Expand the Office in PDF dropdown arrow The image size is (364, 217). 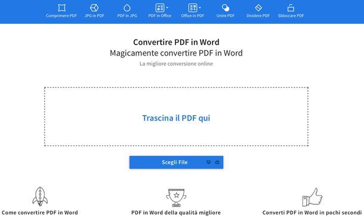[200, 8]
